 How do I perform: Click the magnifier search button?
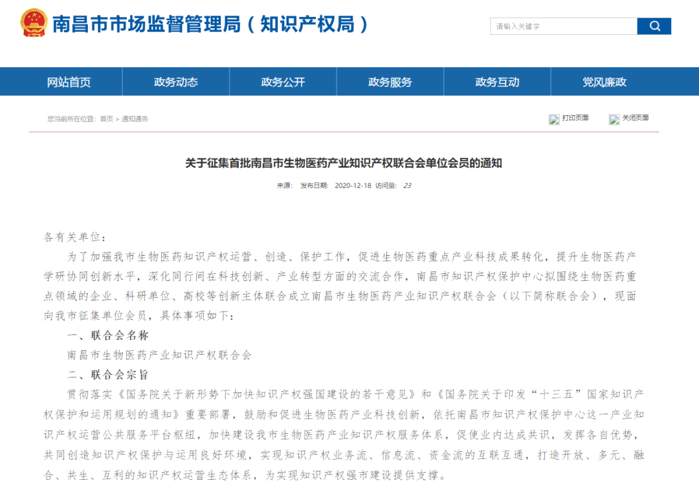(654, 27)
